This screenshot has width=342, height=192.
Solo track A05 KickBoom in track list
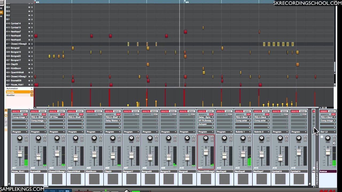tap(32, 68)
